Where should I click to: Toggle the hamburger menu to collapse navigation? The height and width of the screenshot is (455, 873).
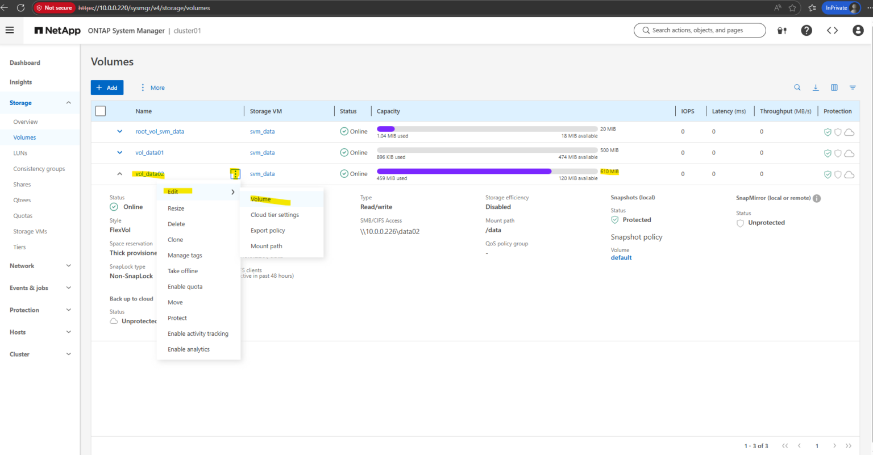click(10, 30)
